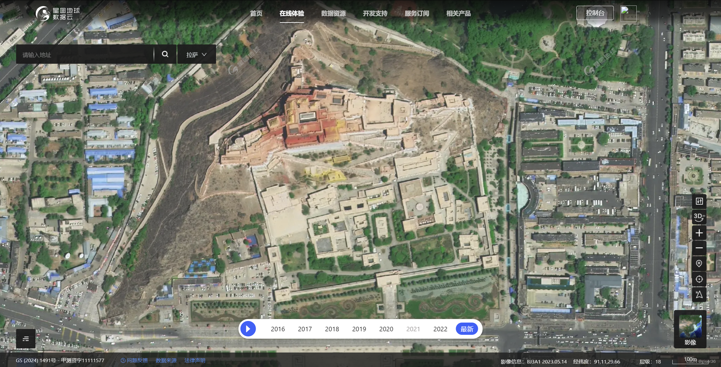Screen dimensions: 721x367
Task: Click the 影像信息 BJ3A1 2023.05.14 text
Action: tap(534, 362)
